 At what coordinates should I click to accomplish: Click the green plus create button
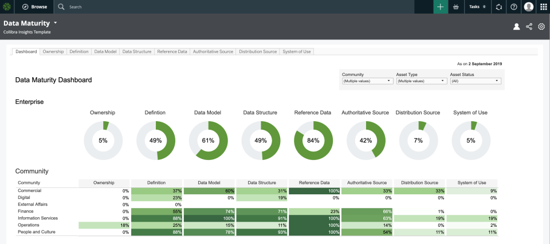pos(440,7)
